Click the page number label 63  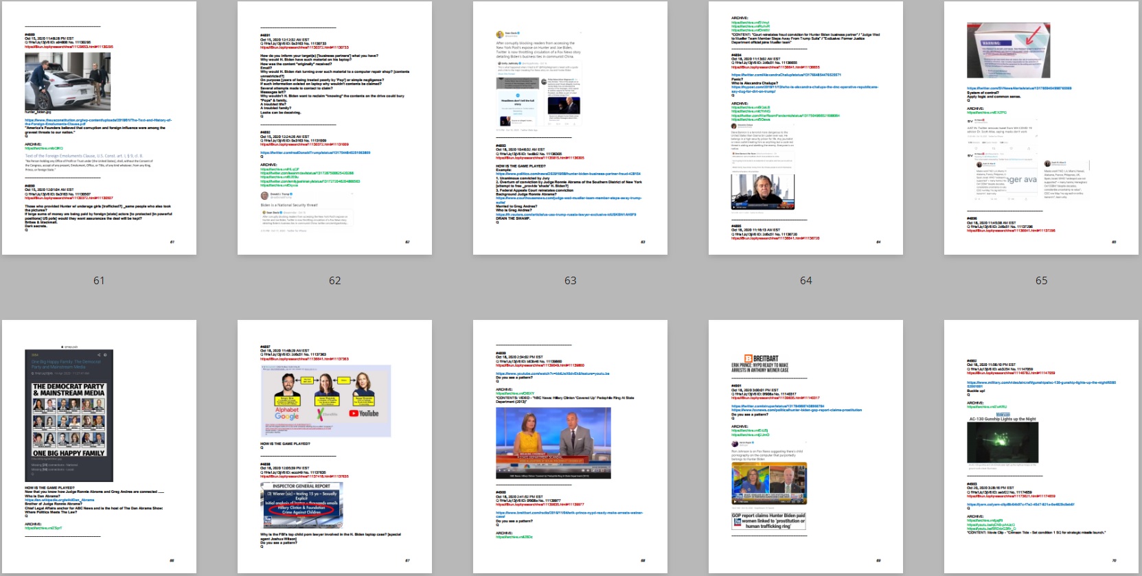[570, 281]
